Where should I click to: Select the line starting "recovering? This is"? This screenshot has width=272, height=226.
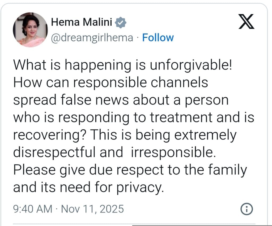click(125, 135)
